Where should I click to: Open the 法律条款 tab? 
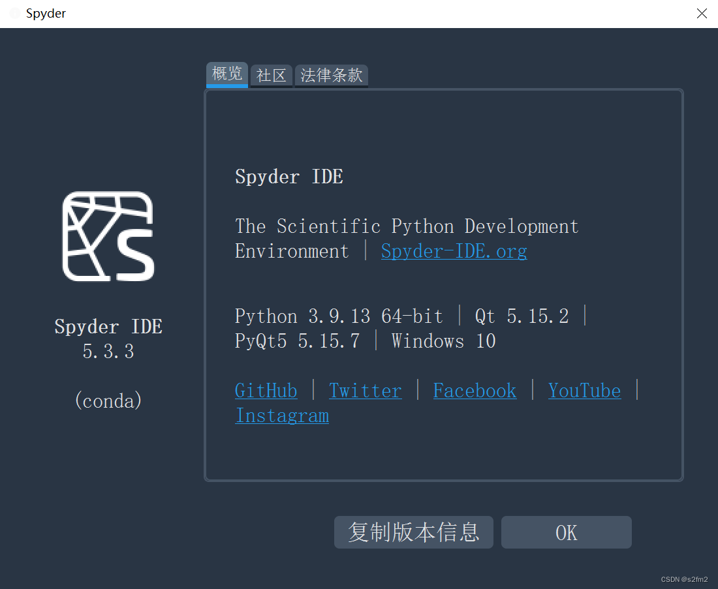tap(332, 76)
